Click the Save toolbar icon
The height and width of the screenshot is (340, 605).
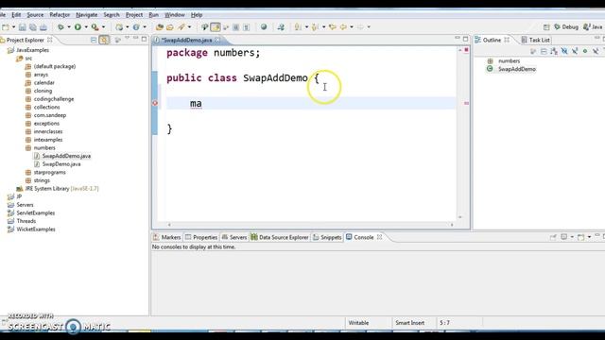tap(23, 27)
